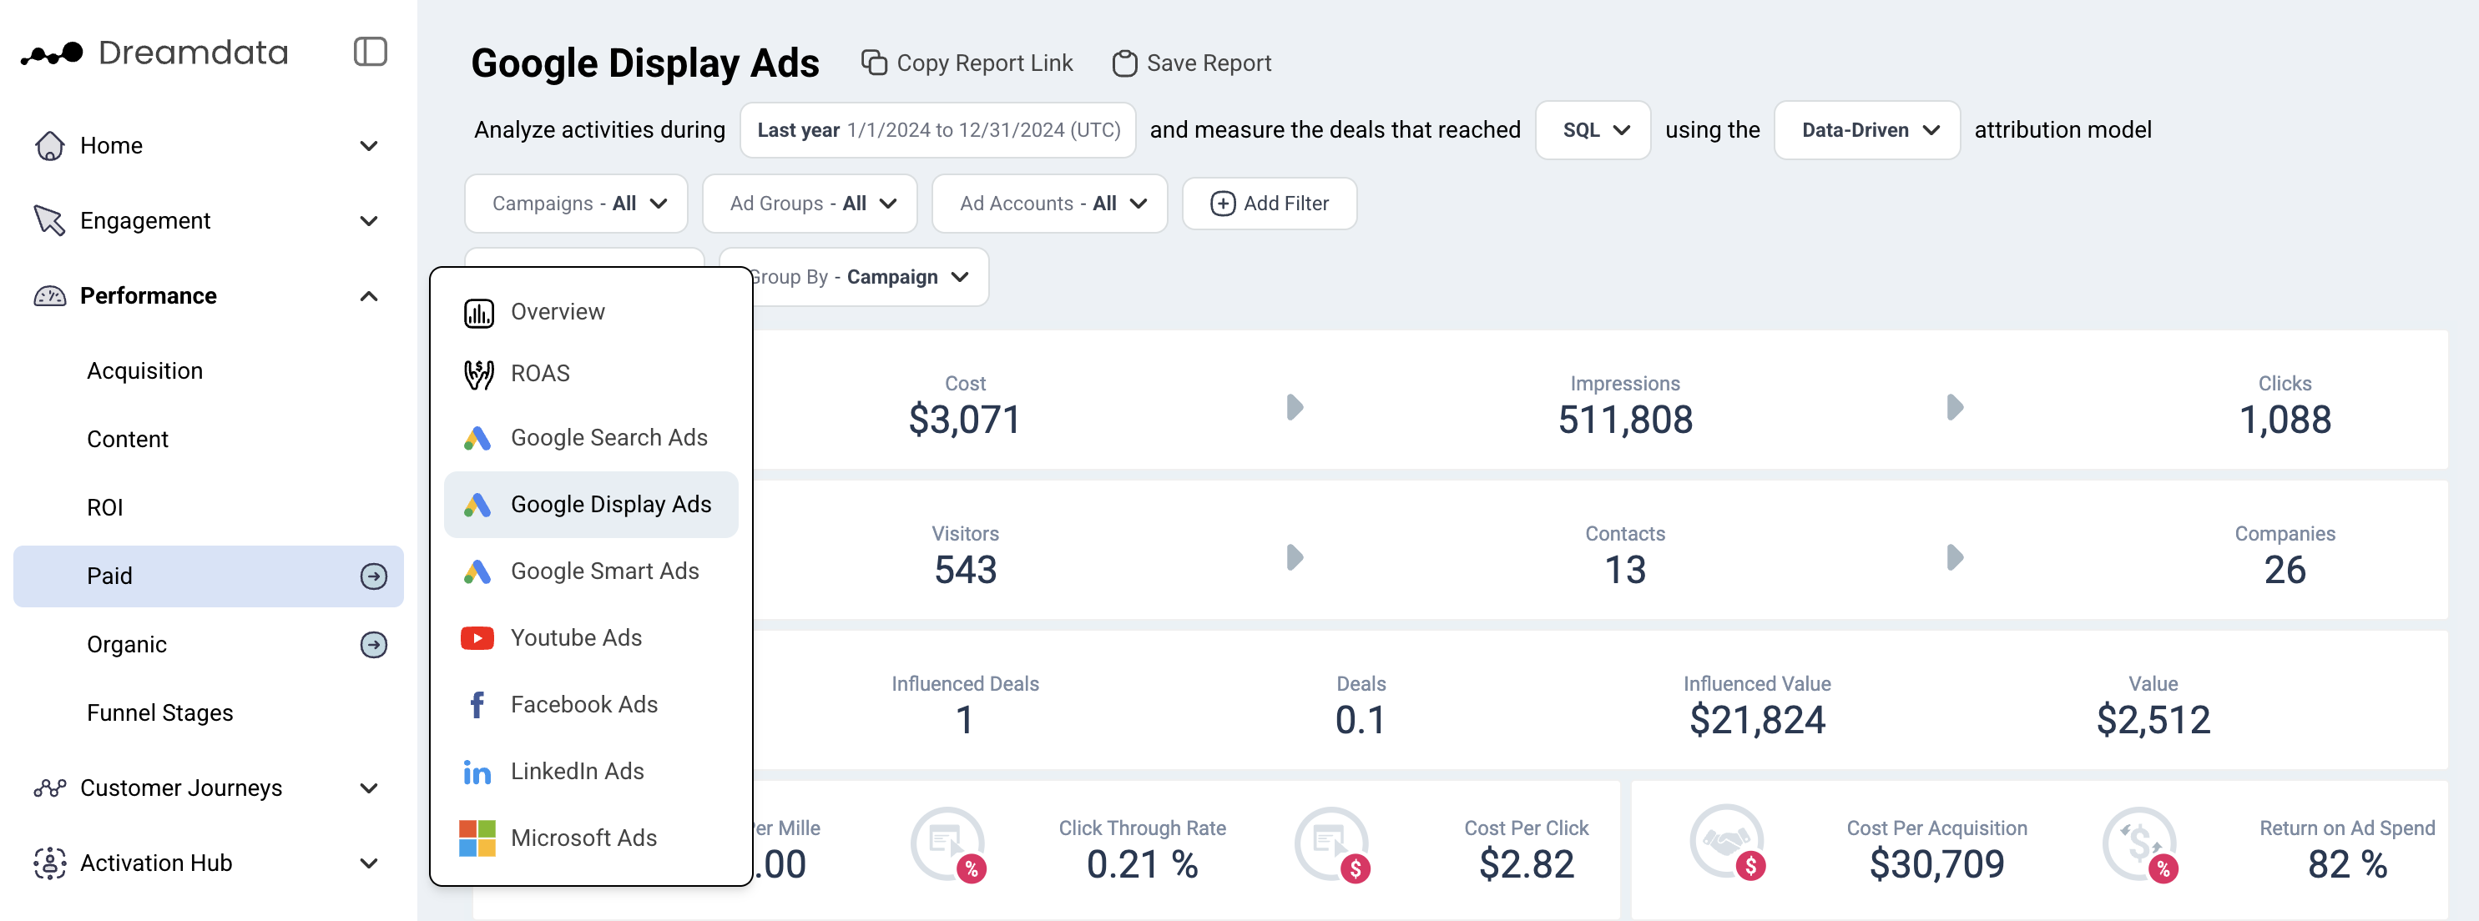This screenshot has height=921, width=2479.
Task: Click the Save Report clipboard icon
Action: [1124, 63]
